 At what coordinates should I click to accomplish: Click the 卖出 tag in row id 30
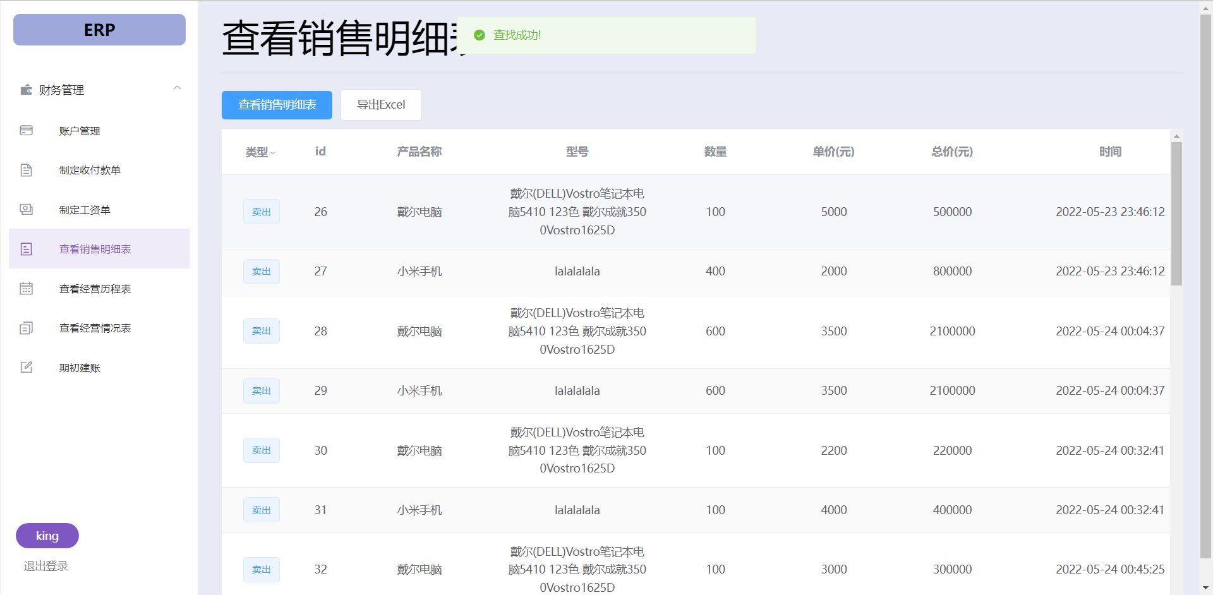click(262, 450)
